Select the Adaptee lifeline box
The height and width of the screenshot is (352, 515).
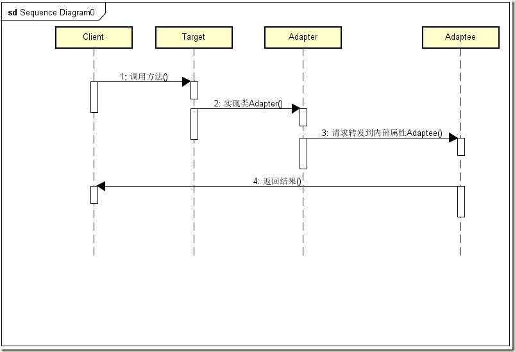point(460,37)
